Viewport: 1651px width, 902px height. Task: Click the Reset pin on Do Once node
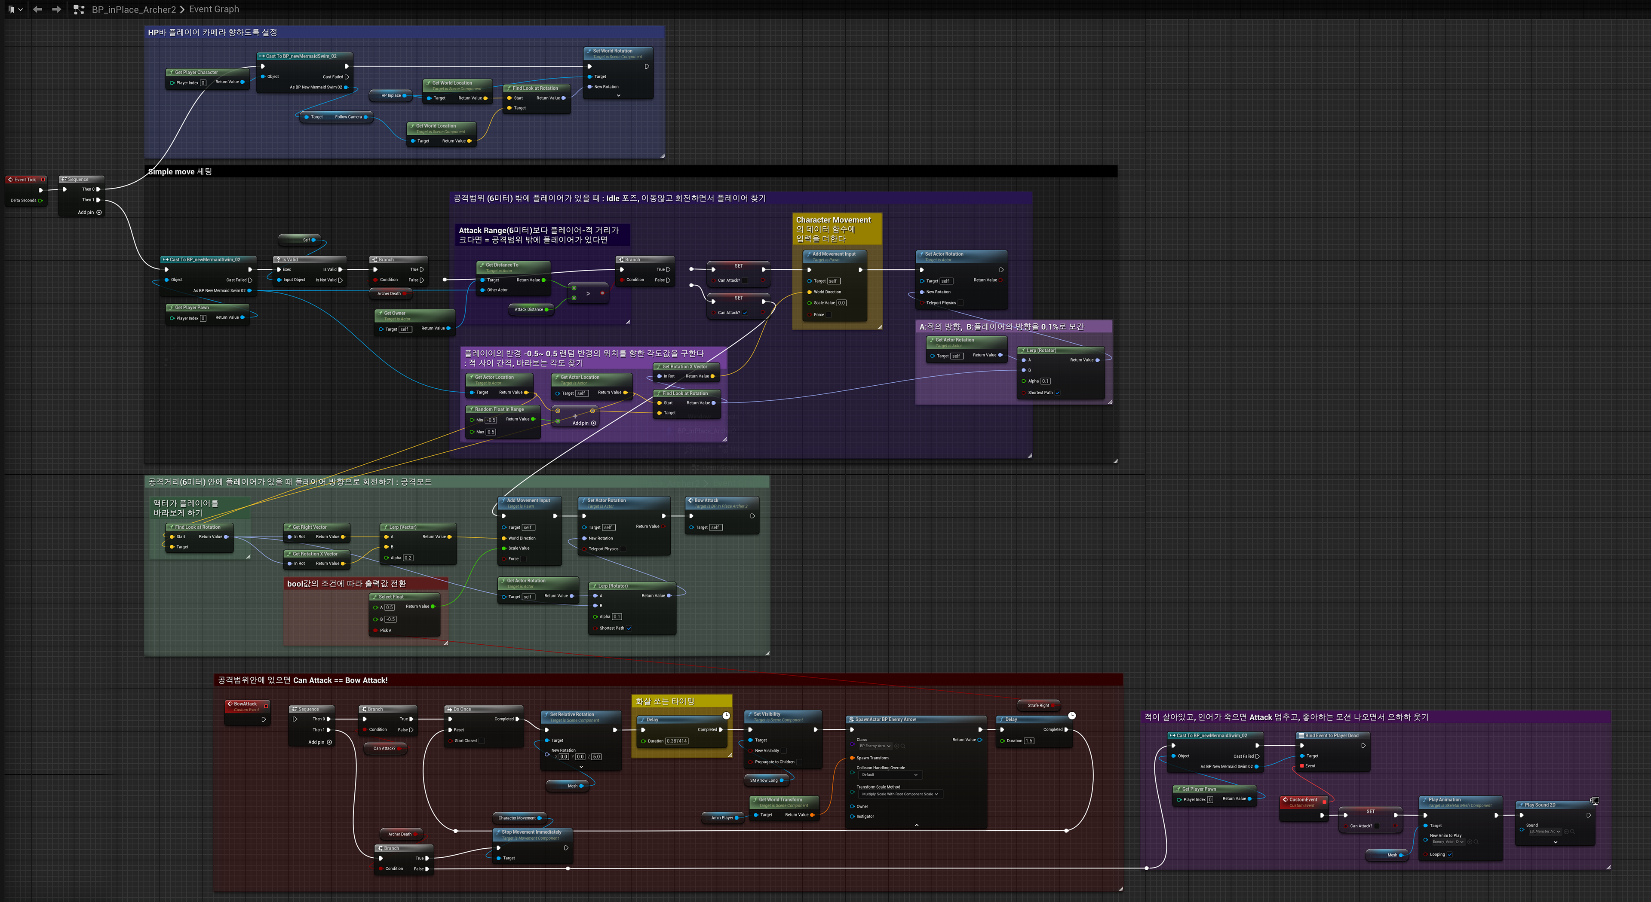(x=451, y=730)
